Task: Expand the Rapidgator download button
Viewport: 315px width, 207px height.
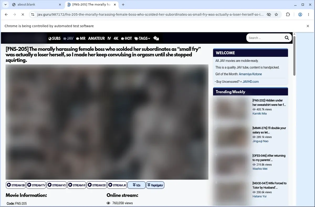Action: [x=155, y=185]
